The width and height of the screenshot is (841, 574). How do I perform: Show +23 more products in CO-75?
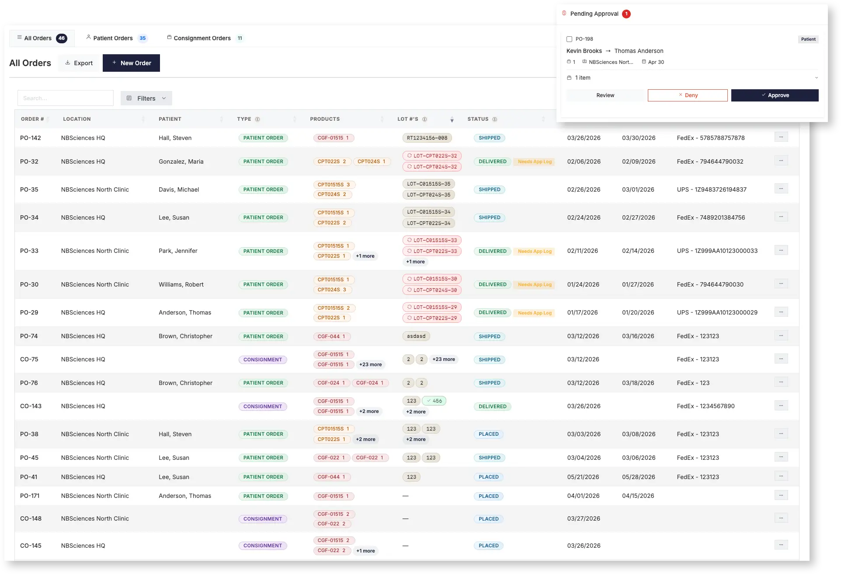tap(371, 364)
